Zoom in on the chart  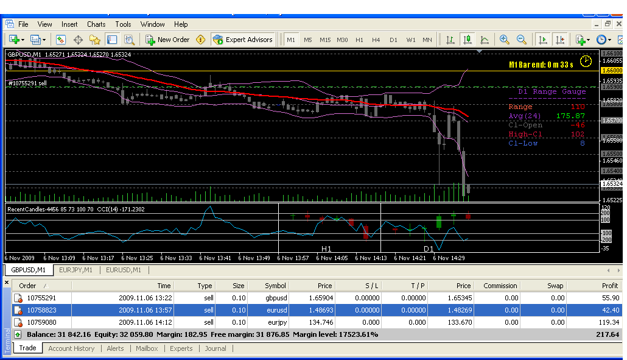(x=504, y=40)
